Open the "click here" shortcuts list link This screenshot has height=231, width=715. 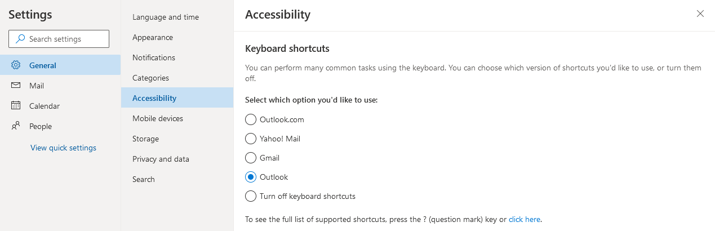click(x=525, y=219)
